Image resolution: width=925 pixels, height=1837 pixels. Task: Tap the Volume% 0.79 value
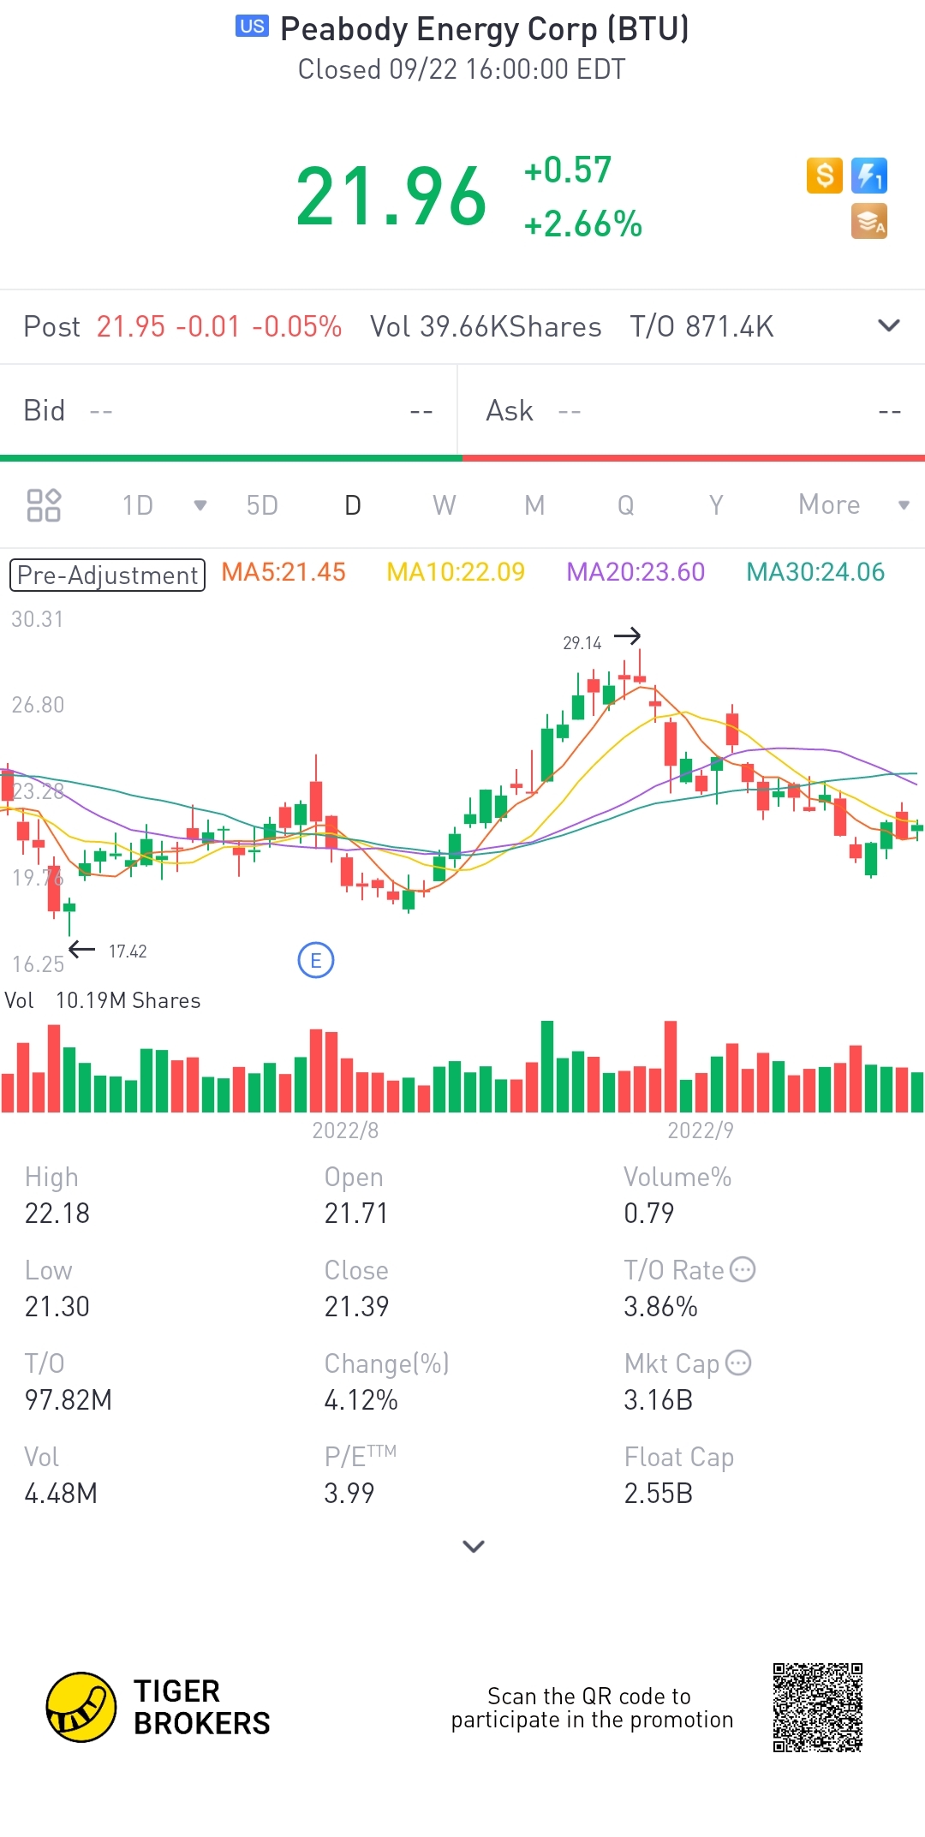pyautogui.click(x=648, y=1214)
